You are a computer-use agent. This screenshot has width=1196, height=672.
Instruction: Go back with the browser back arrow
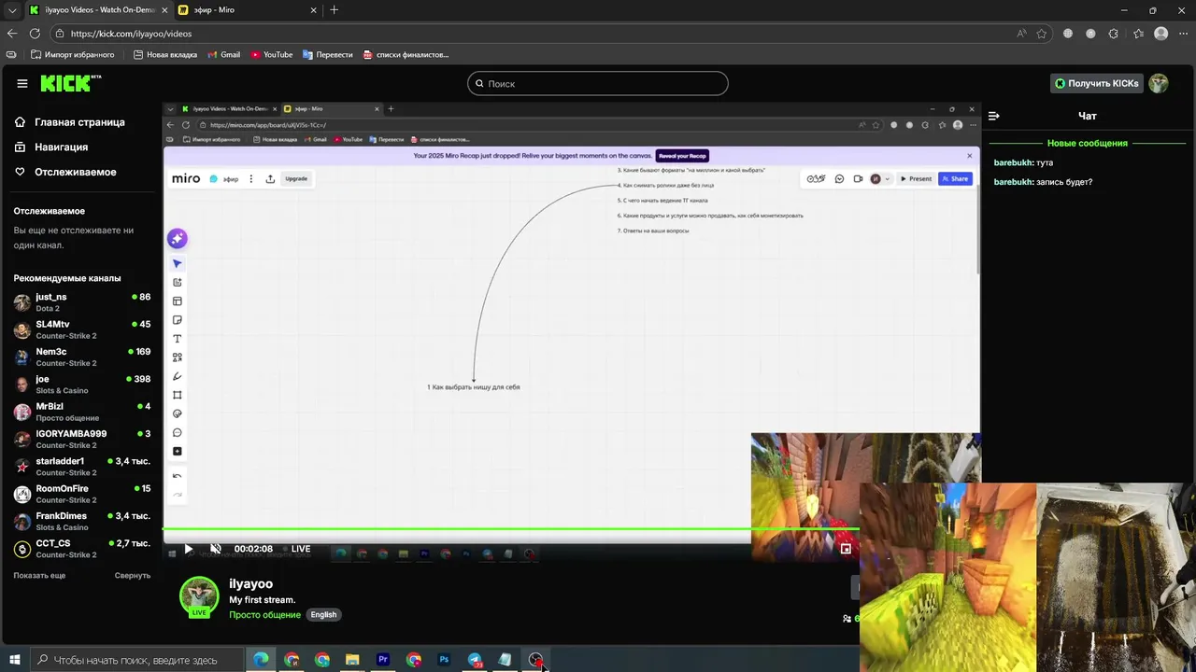(x=12, y=34)
